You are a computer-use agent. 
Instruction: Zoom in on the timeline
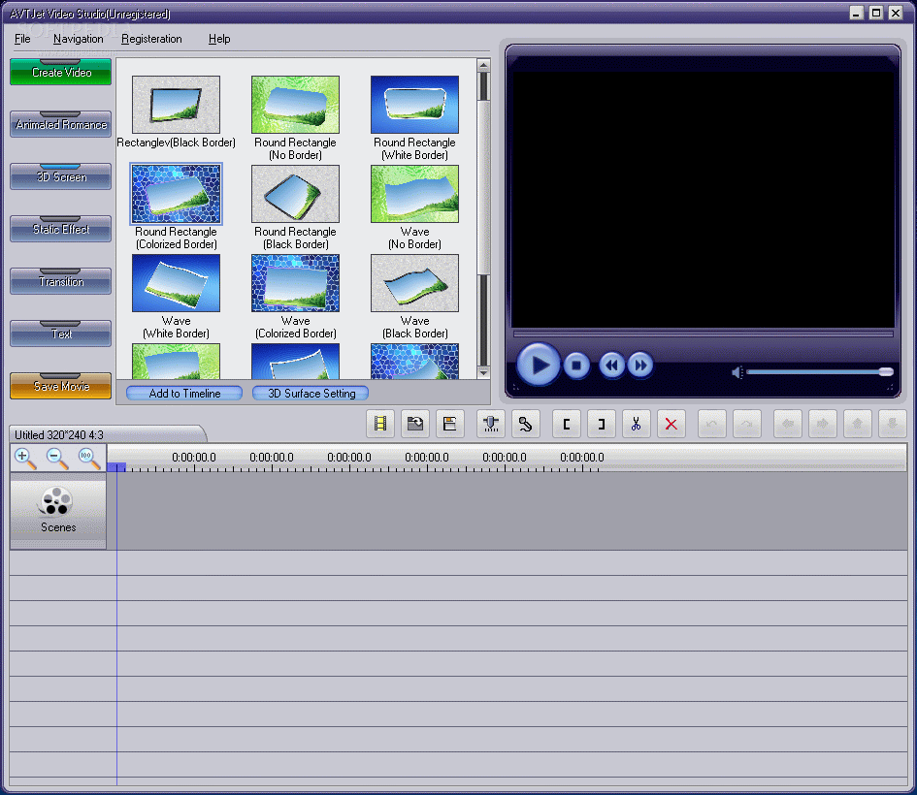(x=25, y=459)
